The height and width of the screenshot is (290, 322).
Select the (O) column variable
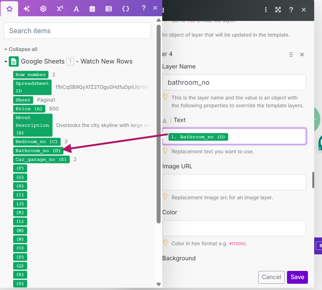coord(20,248)
